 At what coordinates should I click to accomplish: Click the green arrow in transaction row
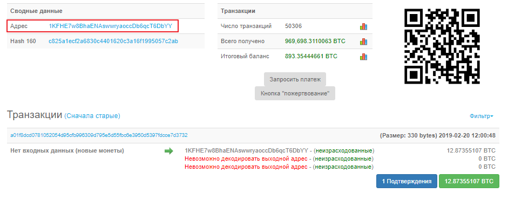point(169,151)
